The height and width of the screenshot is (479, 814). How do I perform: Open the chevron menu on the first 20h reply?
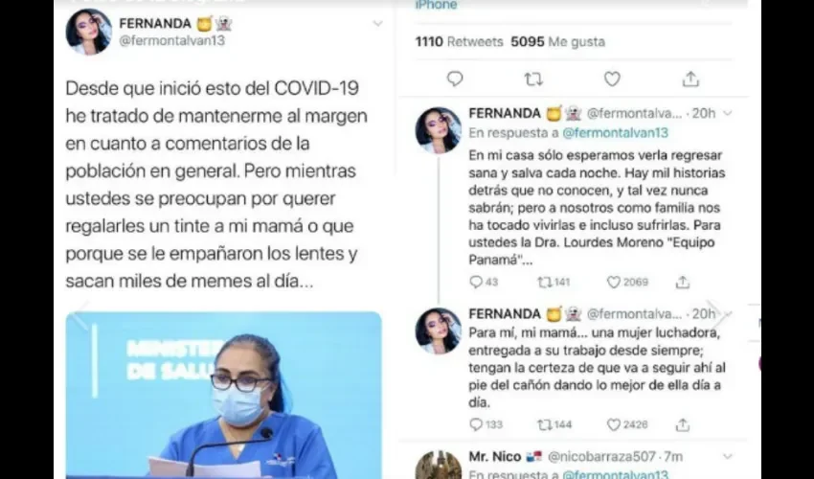(728, 113)
